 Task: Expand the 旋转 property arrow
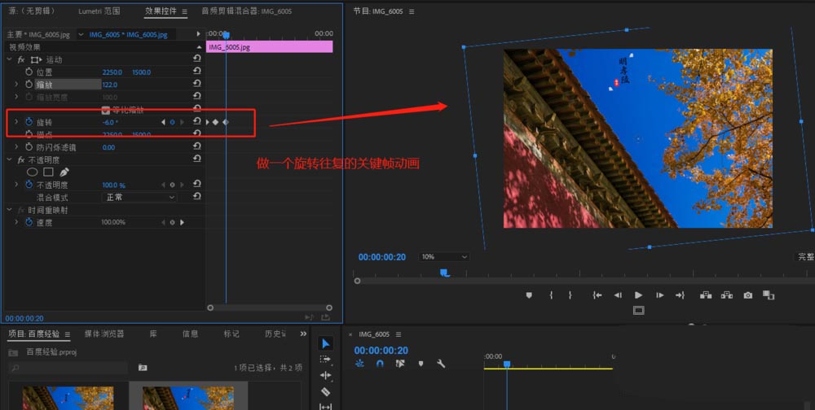point(16,122)
